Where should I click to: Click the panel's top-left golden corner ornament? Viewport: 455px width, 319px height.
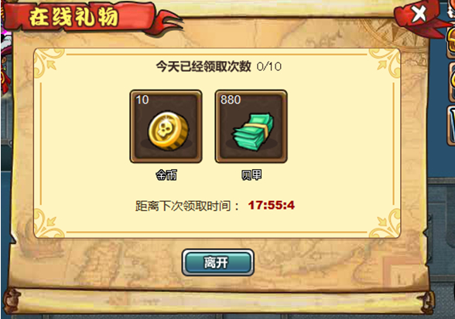pyautogui.click(x=48, y=63)
